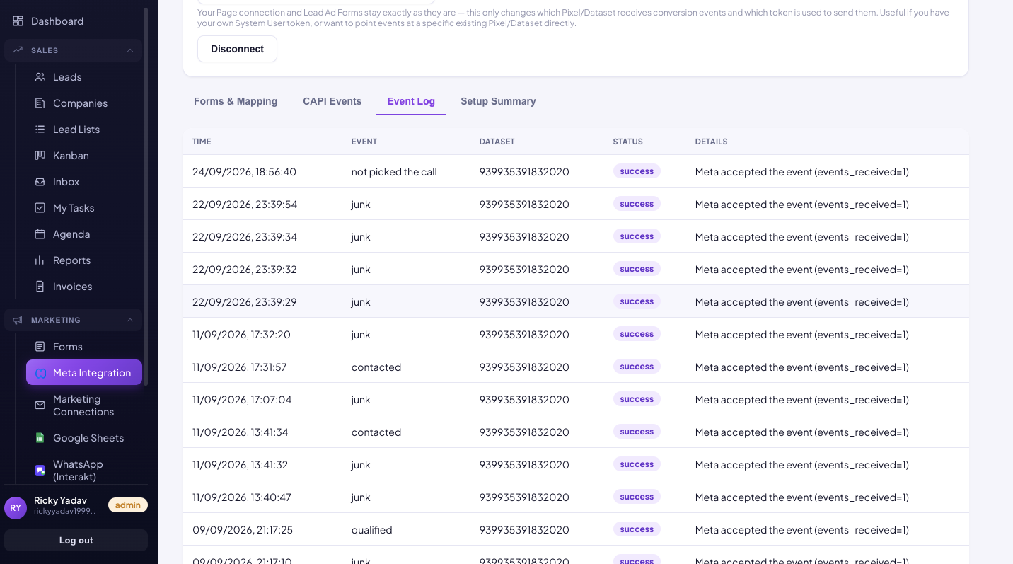Switch to Forms & Mapping tab
Image resolution: width=1013 pixels, height=564 pixels.
[236, 101]
